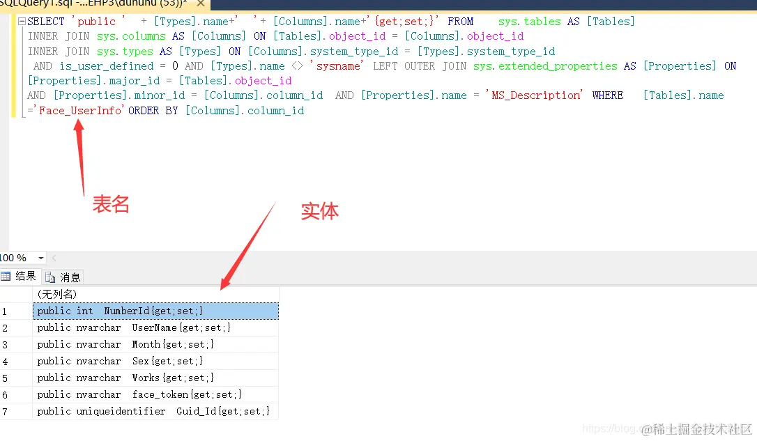Click the 结果 grid icon

[x=6, y=277]
